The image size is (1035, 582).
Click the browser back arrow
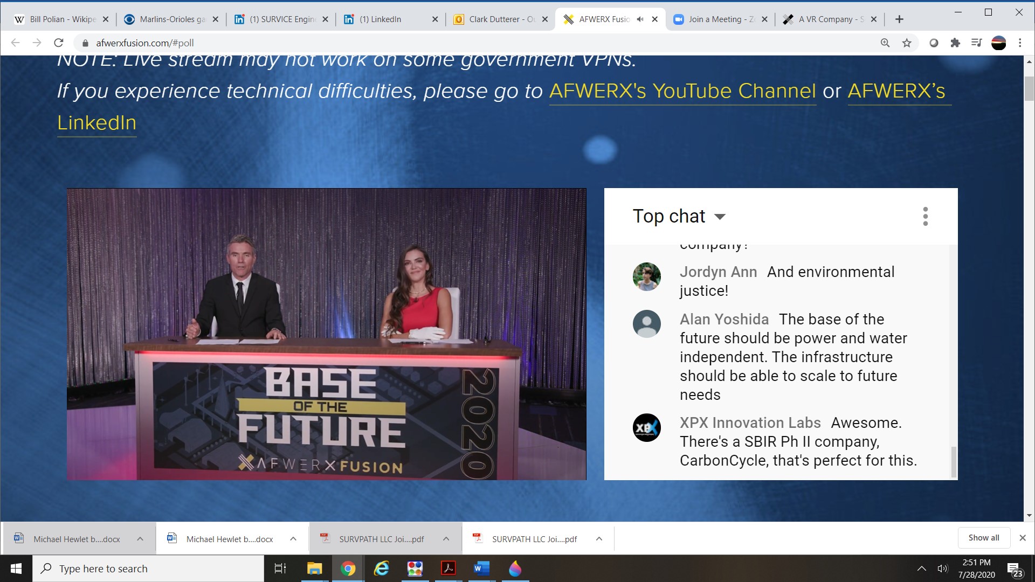tap(15, 43)
